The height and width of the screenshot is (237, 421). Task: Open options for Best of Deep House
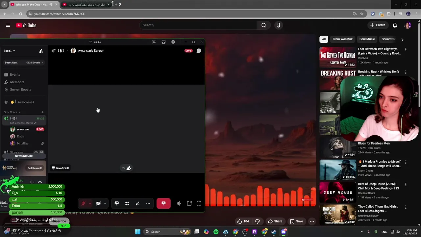coord(406,185)
